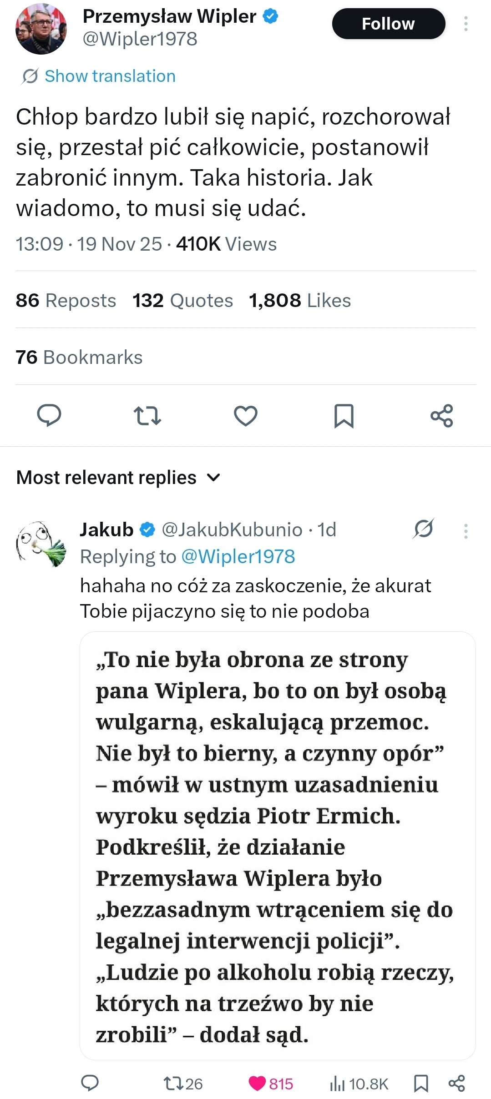
Task: Open the quoted text image in reply
Action: [x=278, y=845]
